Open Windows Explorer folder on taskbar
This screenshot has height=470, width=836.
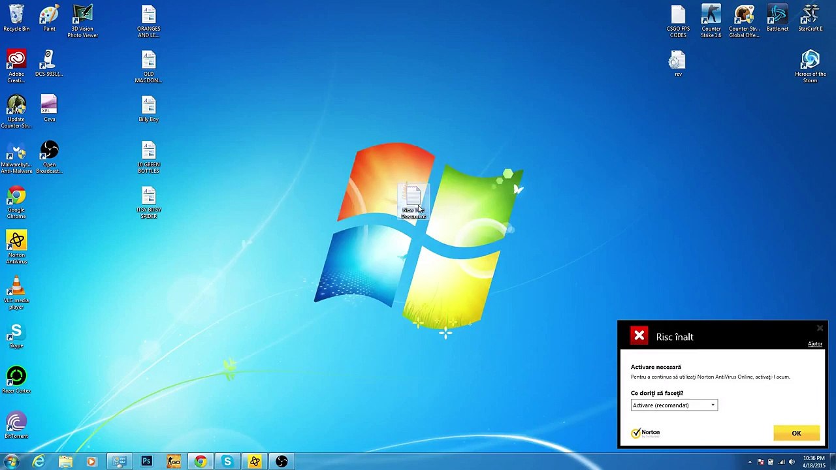click(x=65, y=462)
